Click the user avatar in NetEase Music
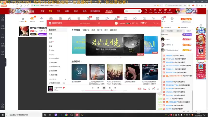Viewport: 208px width, 117px height. click(116, 23)
